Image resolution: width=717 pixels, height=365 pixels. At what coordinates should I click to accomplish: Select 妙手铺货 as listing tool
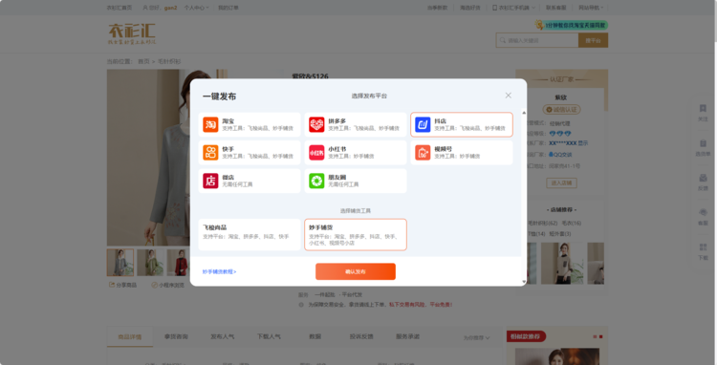point(356,234)
